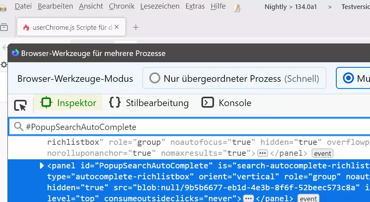The height and width of the screenshot is (202, 370).
Task: Expand collapsed children of the upper panel
Action: [262, 153]
